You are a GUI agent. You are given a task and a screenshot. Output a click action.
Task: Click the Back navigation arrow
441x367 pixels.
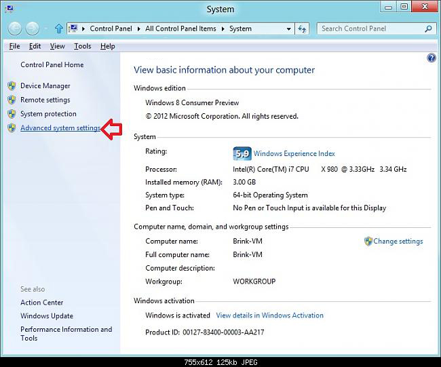click(x=15, y=28)
